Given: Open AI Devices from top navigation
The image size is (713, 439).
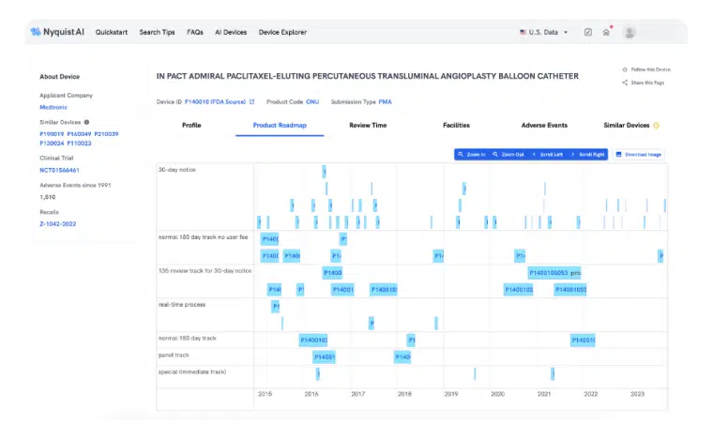Looking at the screenshot, I should [x=231, y=32].
